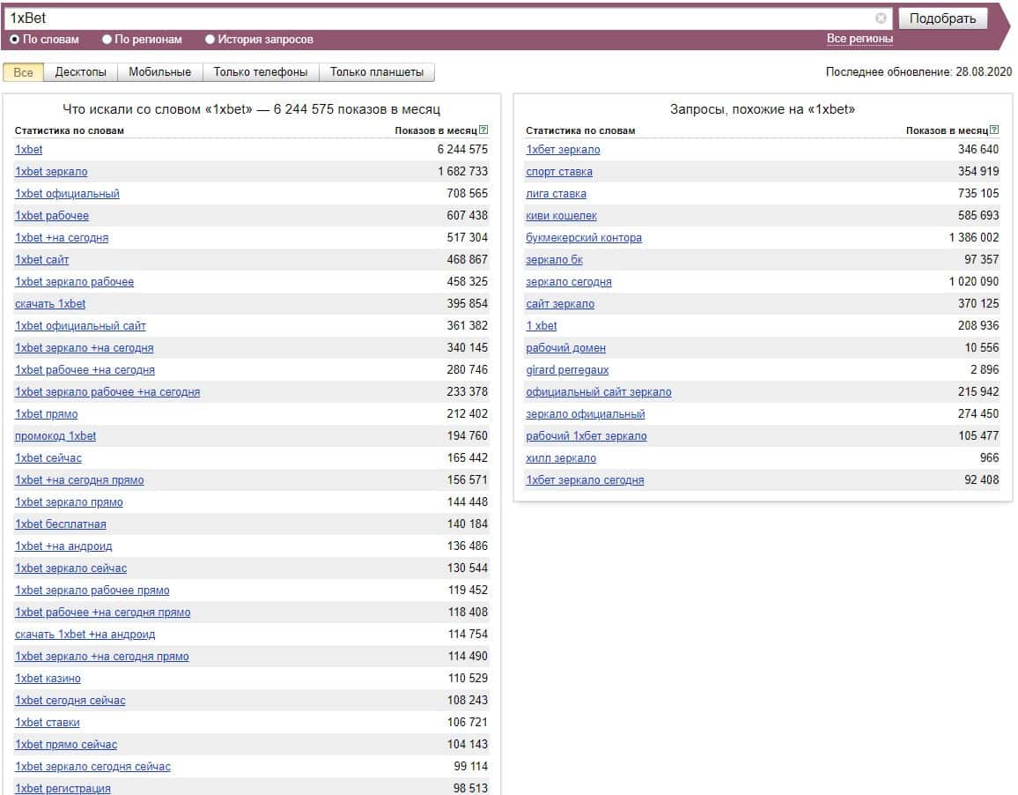Click help icon beside left 'Показов в месяц'
This screenshot has height=795, width=1018.
point(483,130)
